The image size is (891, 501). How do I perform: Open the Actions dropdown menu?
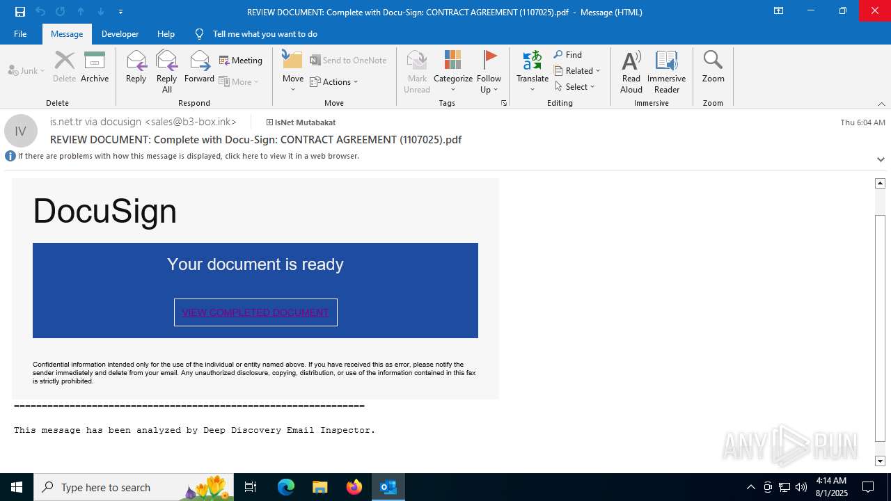click(x=334, y=81)
